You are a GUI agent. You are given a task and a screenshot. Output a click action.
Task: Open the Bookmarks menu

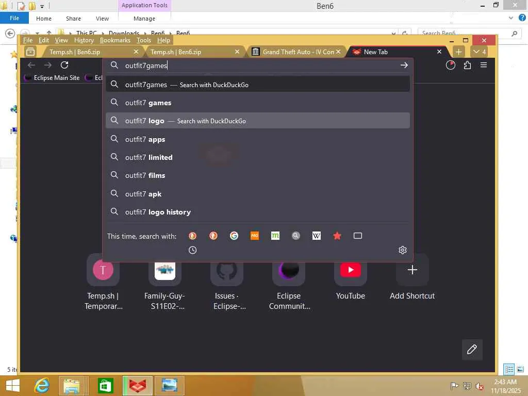[x=115, y=40]
